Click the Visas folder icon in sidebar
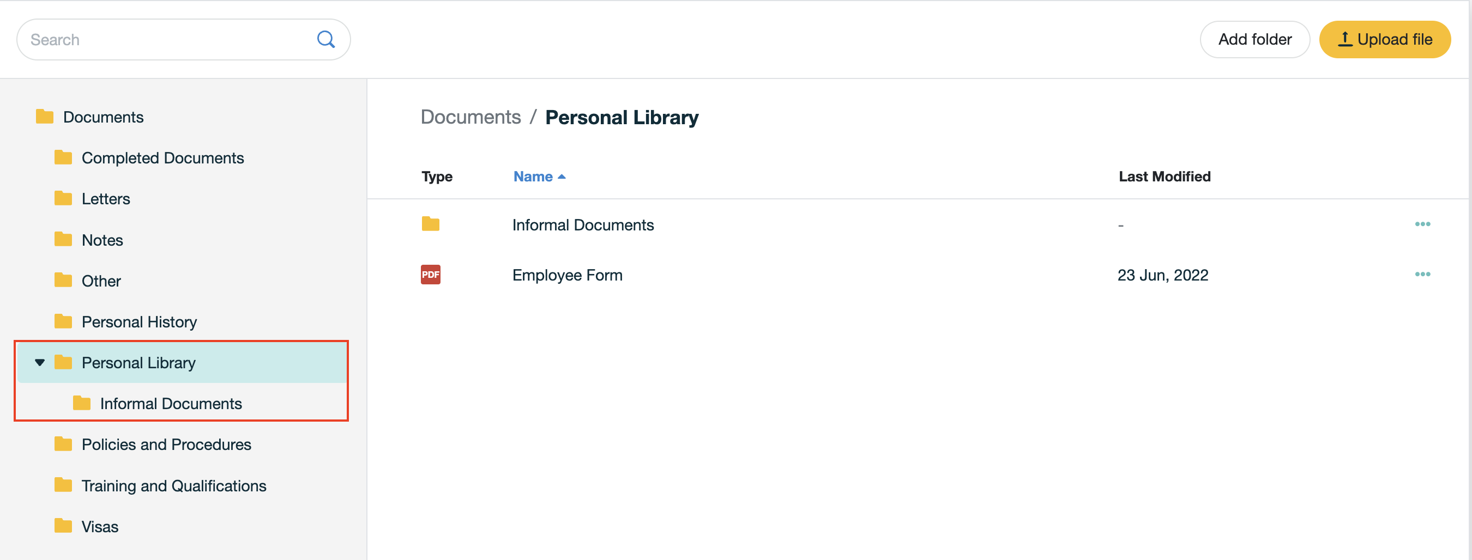Screen dimensions: 1472x560 point(63,526)
